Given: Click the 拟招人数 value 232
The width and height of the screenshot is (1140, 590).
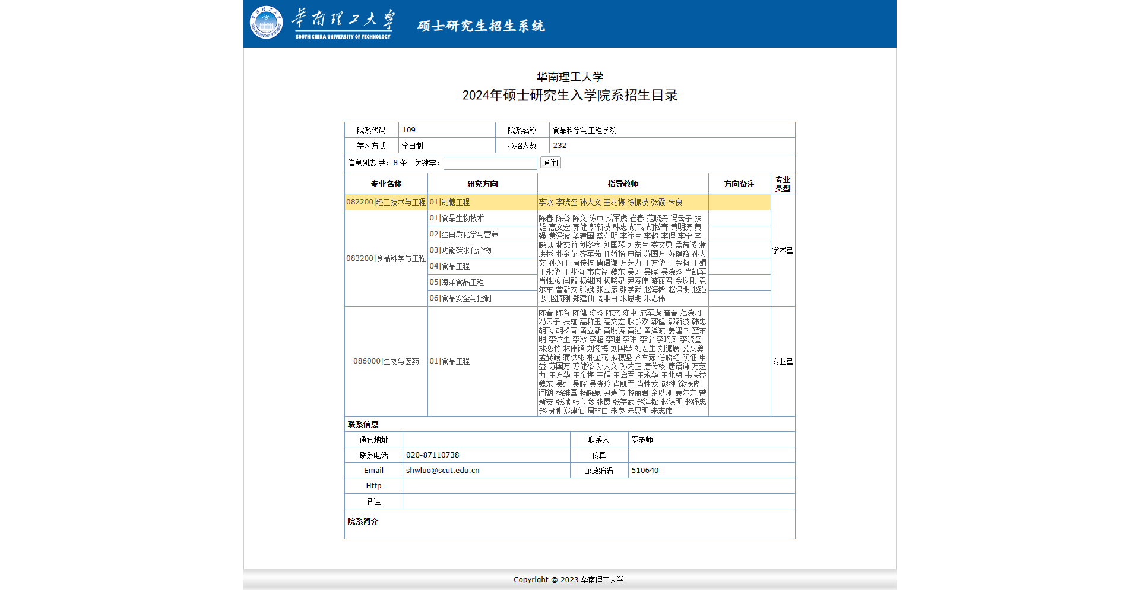Looking at the screenshot, I should pos(559,146).
